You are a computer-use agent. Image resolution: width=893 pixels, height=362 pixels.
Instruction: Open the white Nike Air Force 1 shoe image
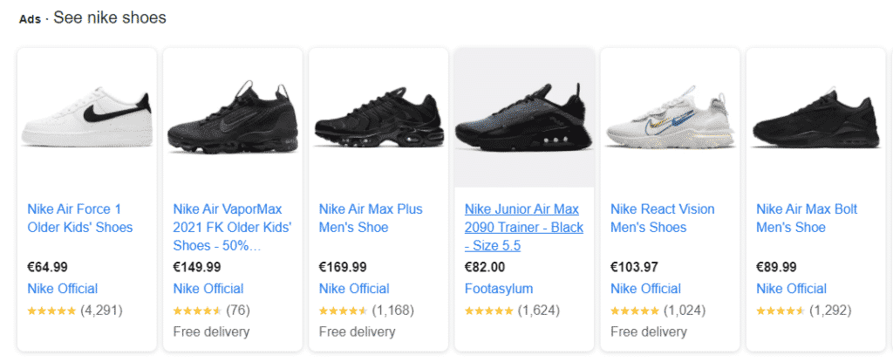87,117
